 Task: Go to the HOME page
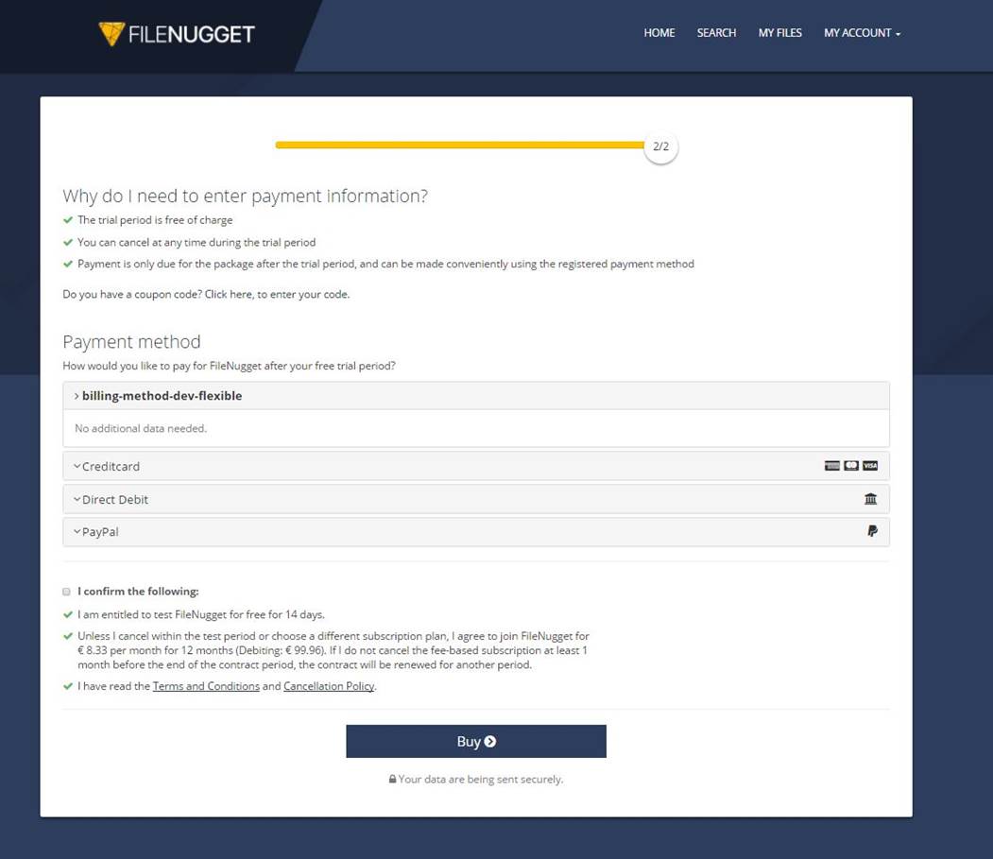(x=659, y=33)
